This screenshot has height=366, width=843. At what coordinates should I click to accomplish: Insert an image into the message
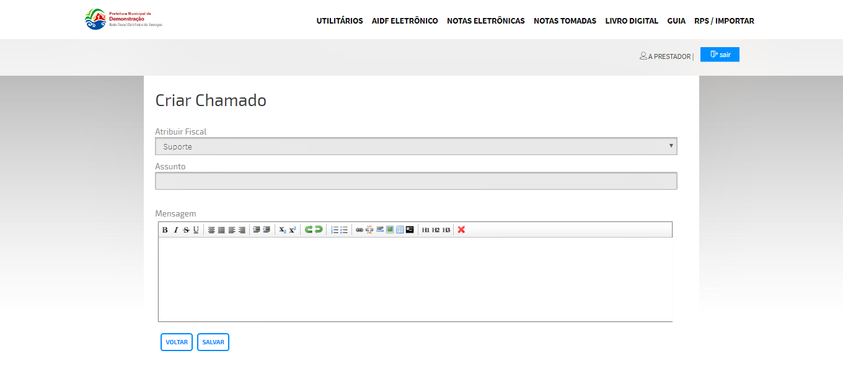(x=390, y=230)
